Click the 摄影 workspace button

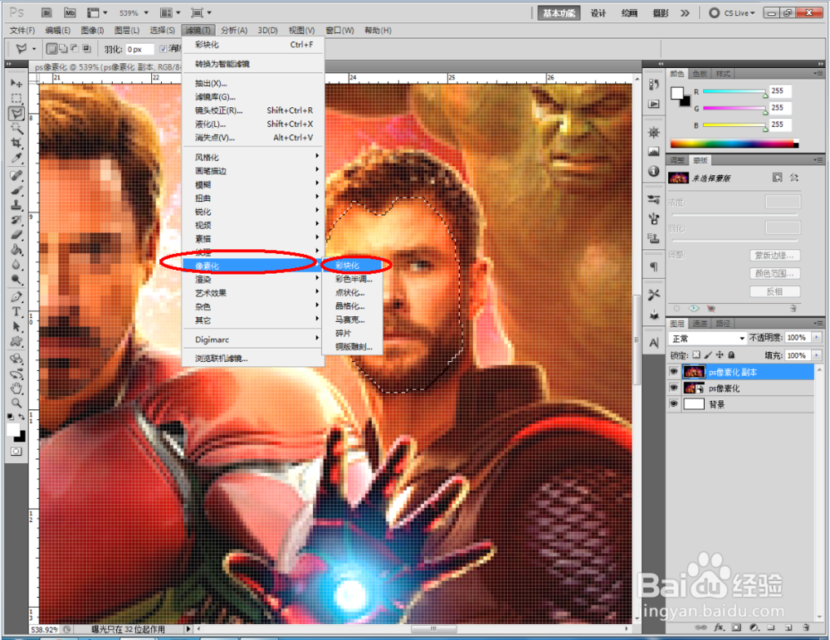[x=661, y=12]
